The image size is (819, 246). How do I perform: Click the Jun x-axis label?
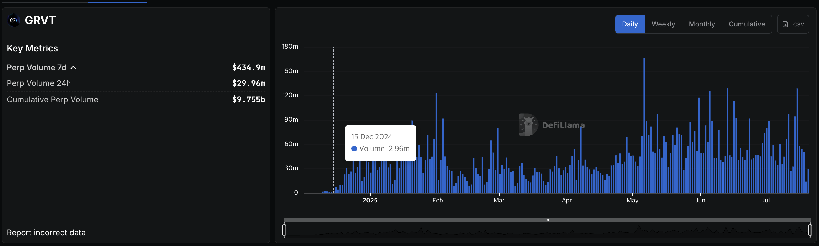tap(700, 200)
